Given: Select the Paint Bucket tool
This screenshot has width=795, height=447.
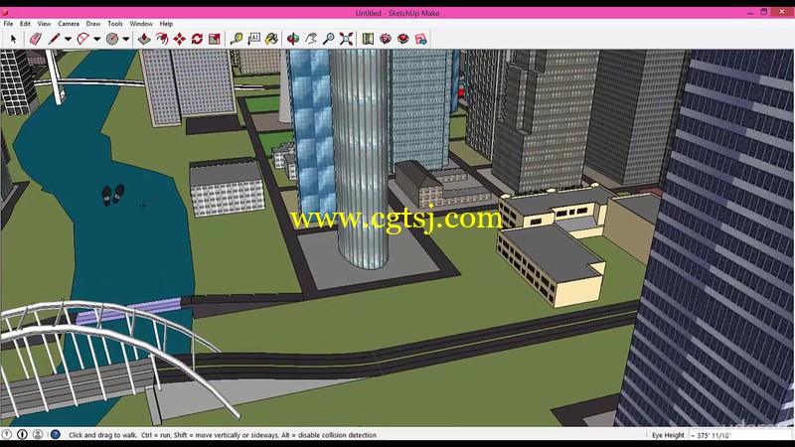Looking at the screenshot, I should pos(271,39).
